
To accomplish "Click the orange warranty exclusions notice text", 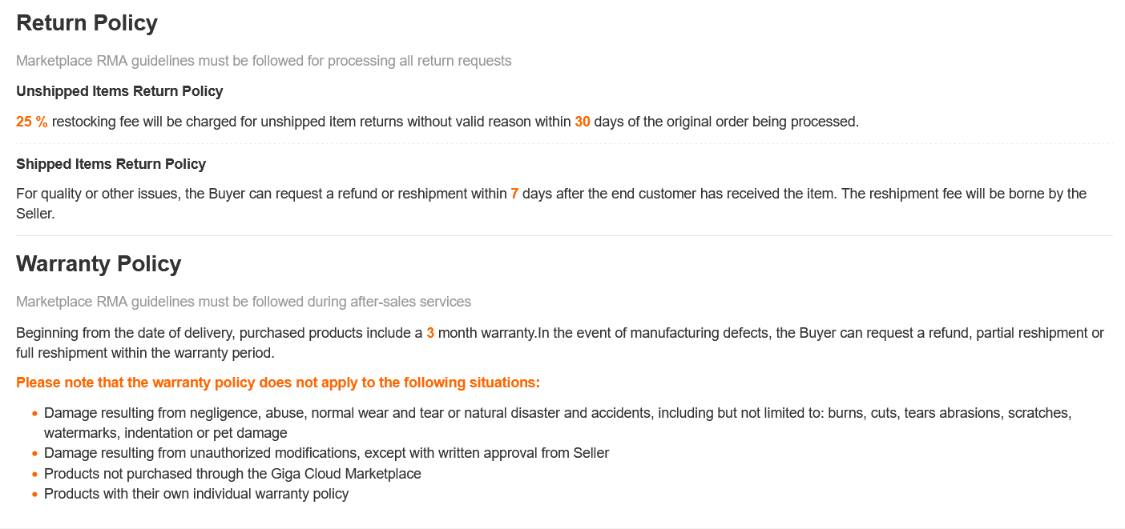I will coord(278,383).
